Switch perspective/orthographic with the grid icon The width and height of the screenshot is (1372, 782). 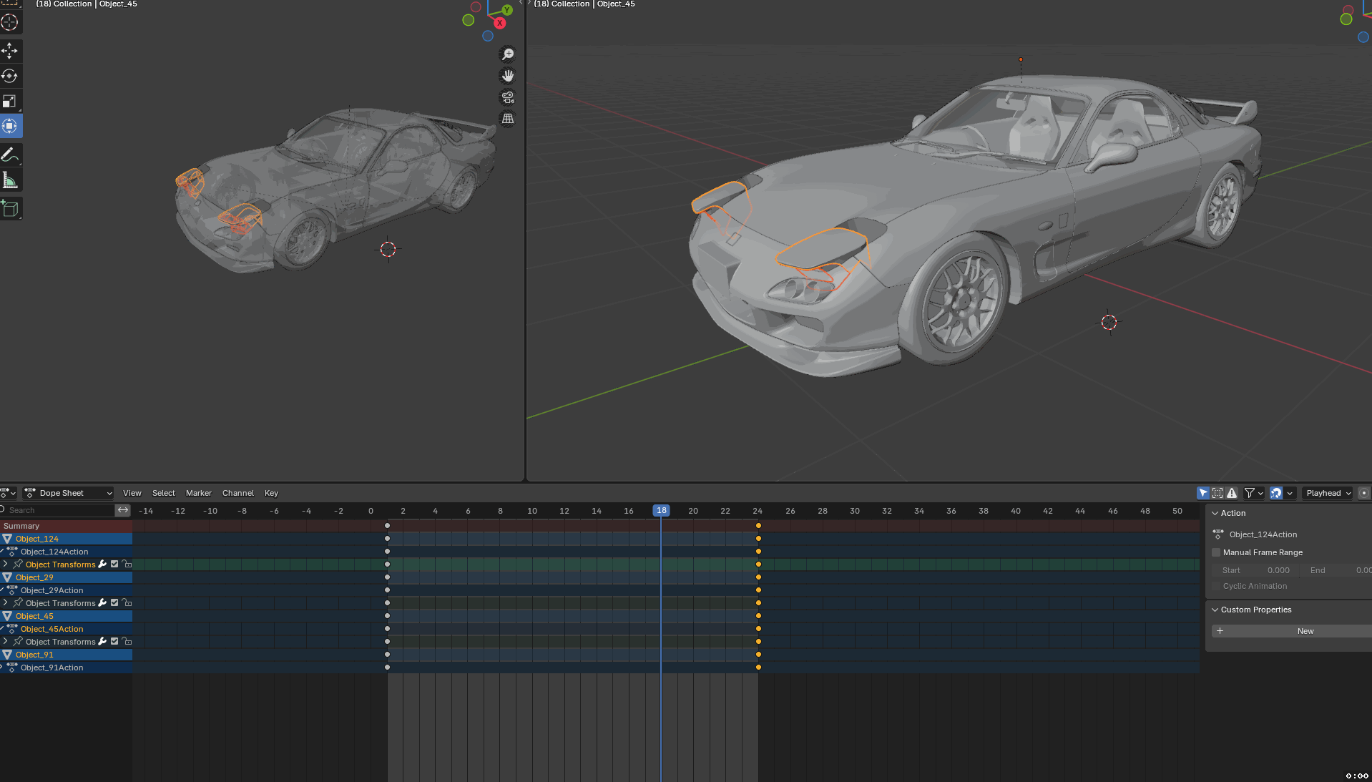(x=507, y=119)
